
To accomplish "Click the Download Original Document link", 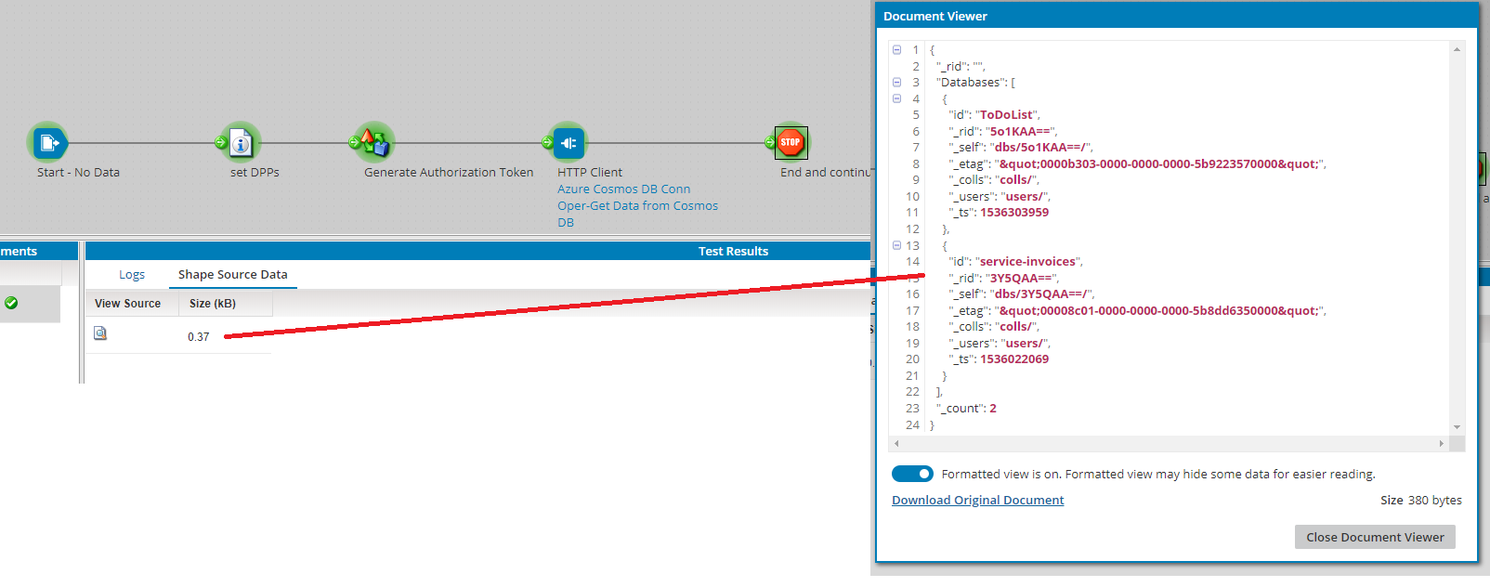I will tap(977, 500).
